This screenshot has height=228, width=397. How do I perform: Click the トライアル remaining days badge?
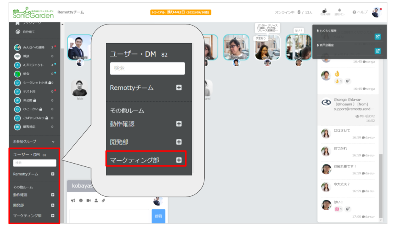click(x=181, y=12)
